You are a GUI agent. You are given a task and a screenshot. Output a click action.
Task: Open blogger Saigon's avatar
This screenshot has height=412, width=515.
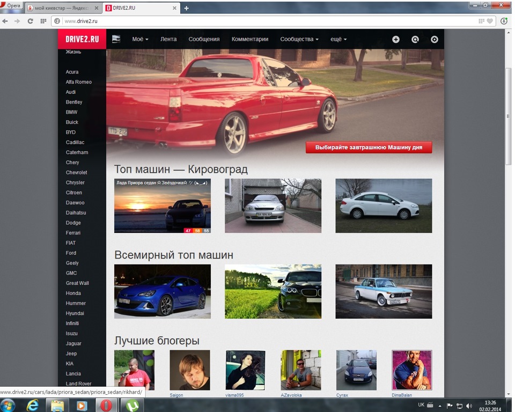[190, 370]
